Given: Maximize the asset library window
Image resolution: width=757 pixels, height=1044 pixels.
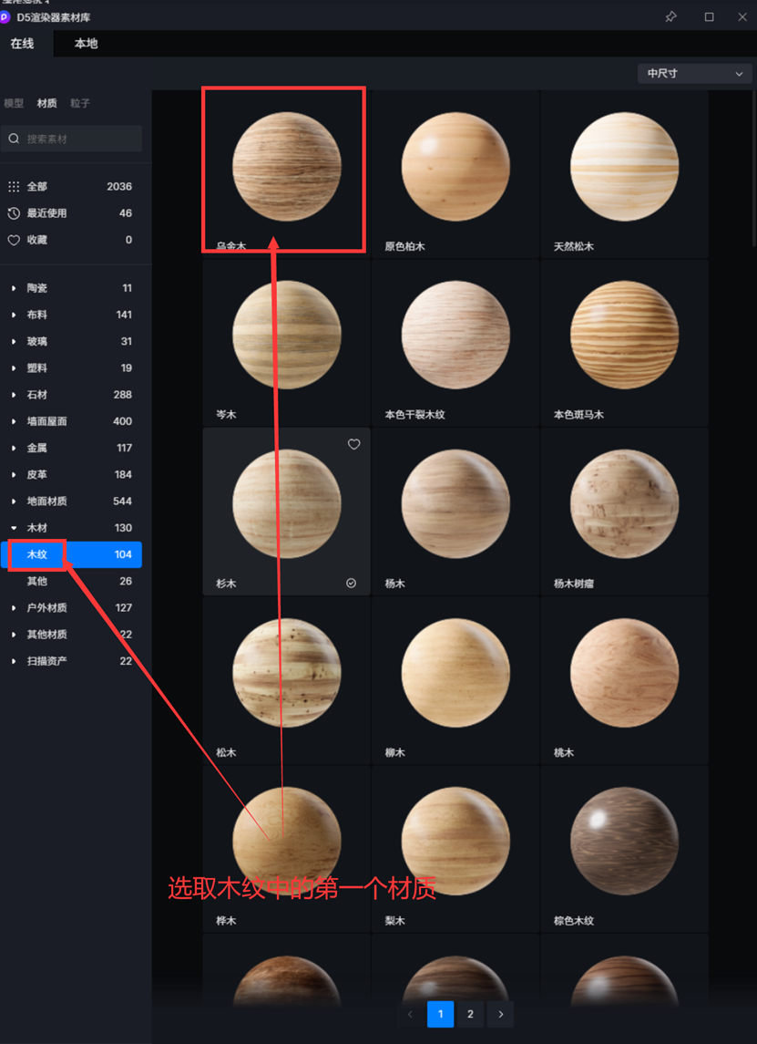Looking at the screenshot, I should point(709,17).
